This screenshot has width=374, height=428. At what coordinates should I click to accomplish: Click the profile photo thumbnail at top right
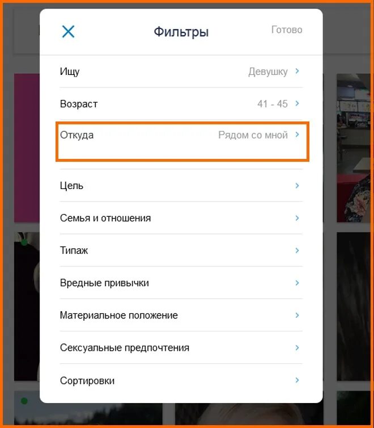coord(353,148)
